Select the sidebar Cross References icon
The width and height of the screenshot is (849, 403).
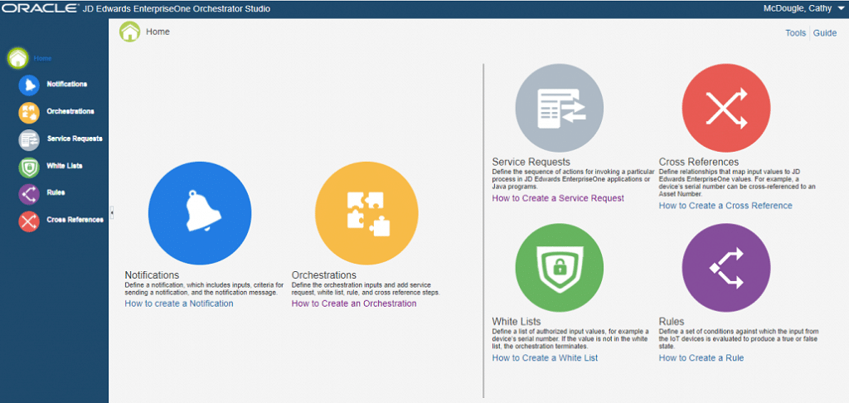(x=29, y=221)
